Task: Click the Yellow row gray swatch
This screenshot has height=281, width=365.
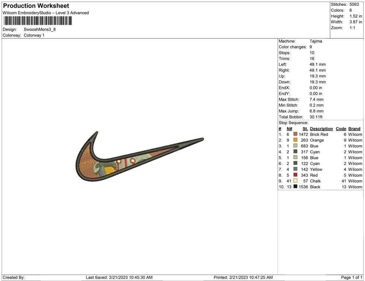Action: tap(295, 169)
